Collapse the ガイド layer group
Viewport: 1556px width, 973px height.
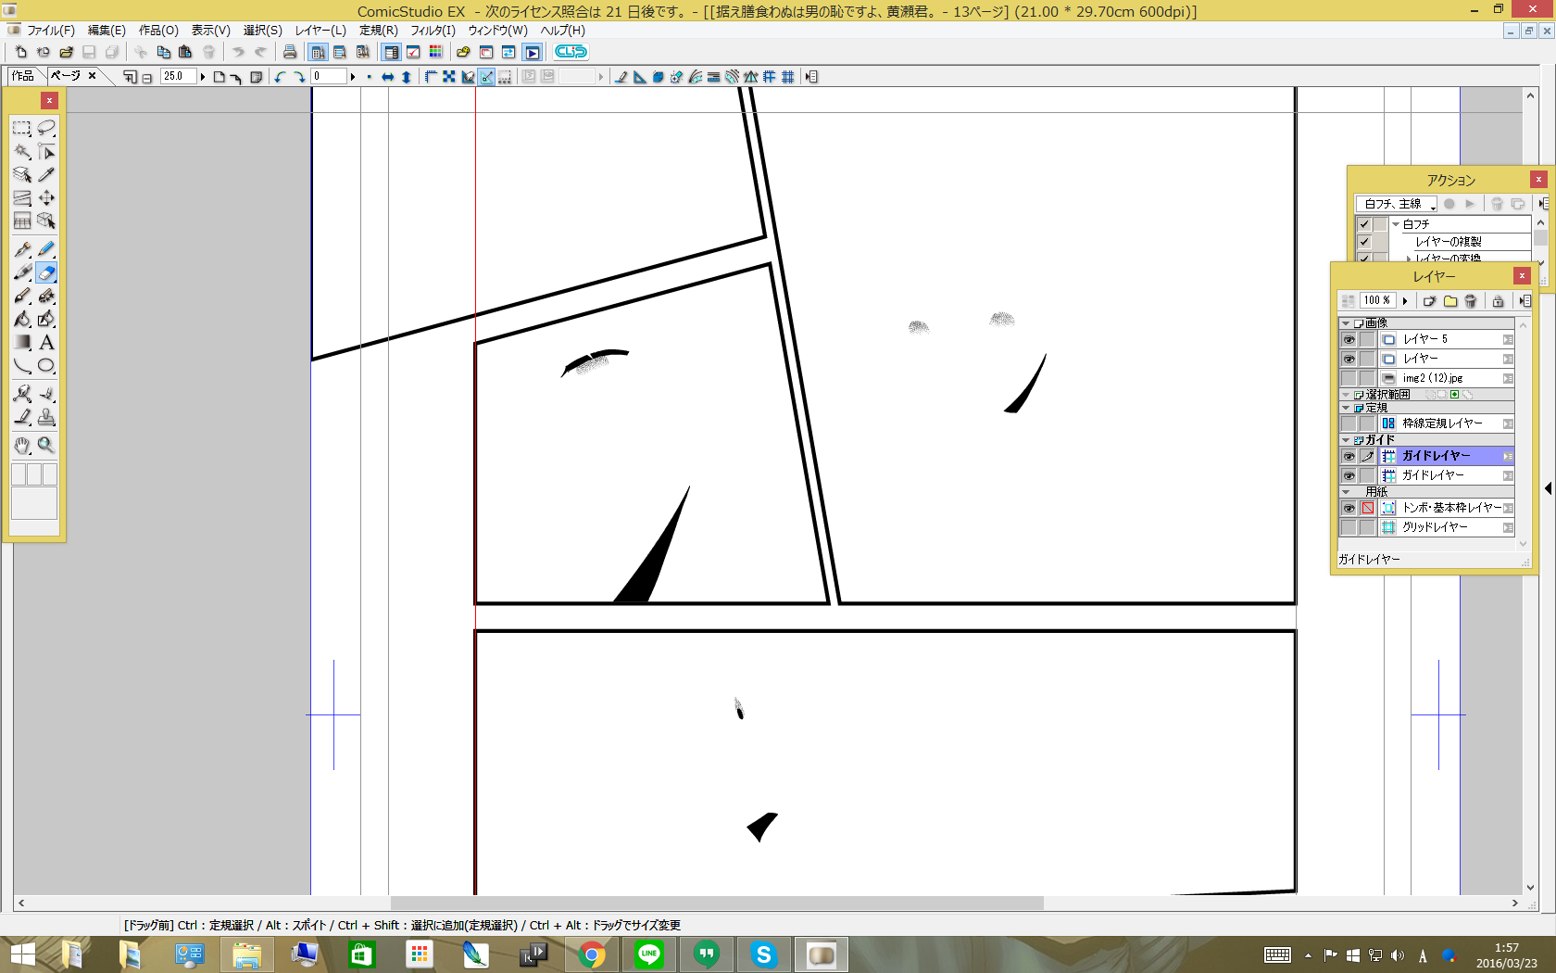click(1346, 440)
